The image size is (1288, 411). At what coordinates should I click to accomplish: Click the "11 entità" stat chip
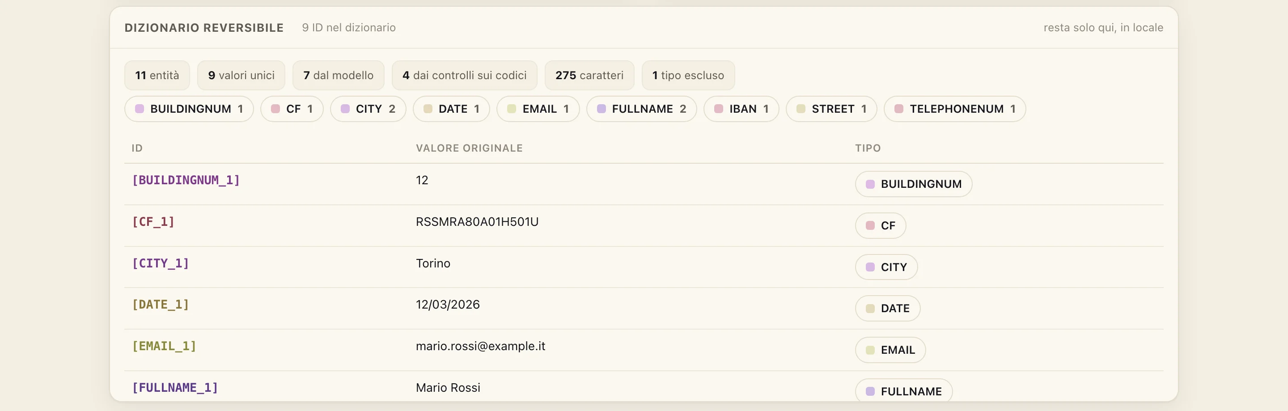(x=157, y=76)
